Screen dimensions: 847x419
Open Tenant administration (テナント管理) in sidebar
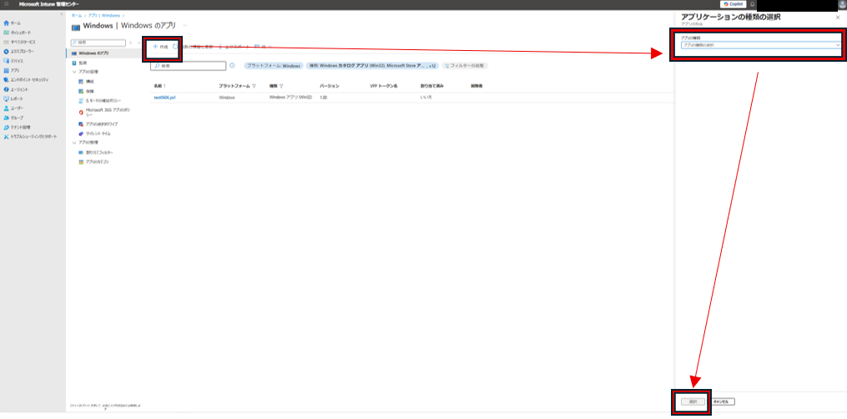coord(20,127)
